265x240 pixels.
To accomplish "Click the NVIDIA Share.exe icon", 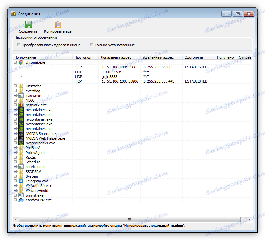I will pyautogui.click(x=21, y=134).
